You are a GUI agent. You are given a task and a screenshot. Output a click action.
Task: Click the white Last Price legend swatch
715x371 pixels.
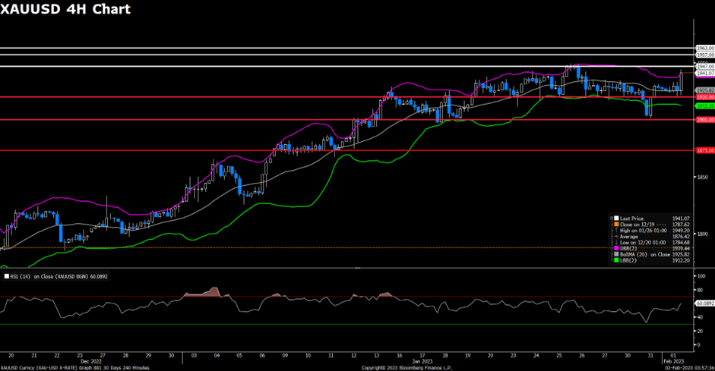tap(616, 218)
